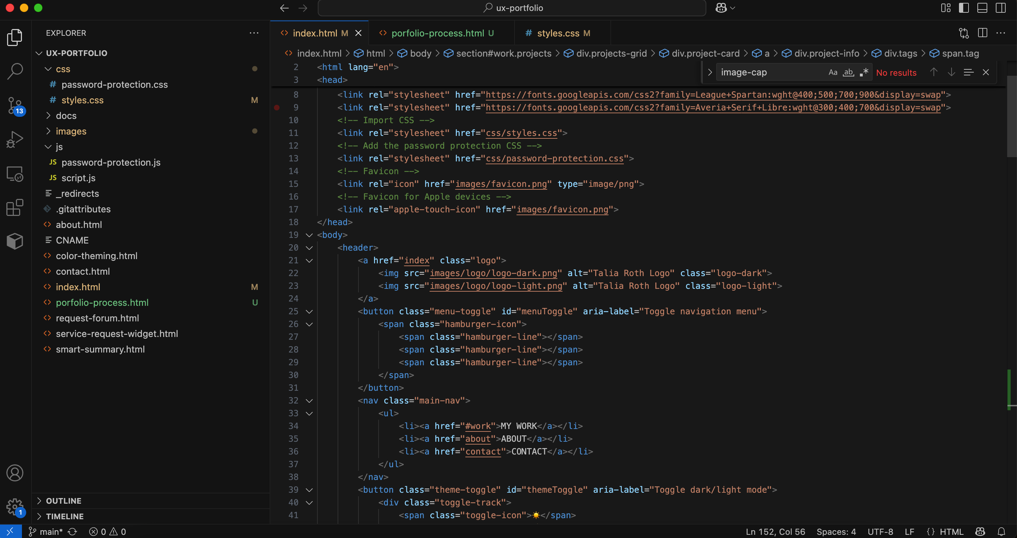
Task: Follow the css/styles.css link on line 11
Action: [521, 133]
